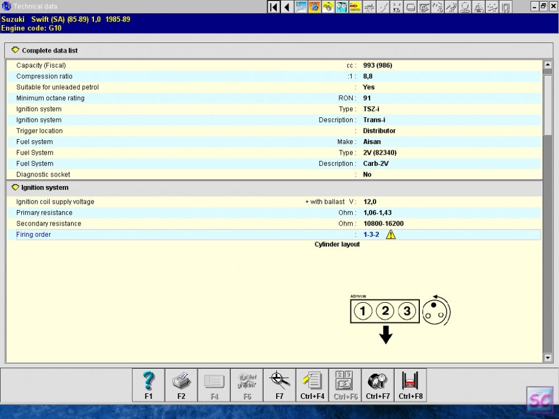
Task: Click the firing order value 1-3-2
Action: pos(371,235)
